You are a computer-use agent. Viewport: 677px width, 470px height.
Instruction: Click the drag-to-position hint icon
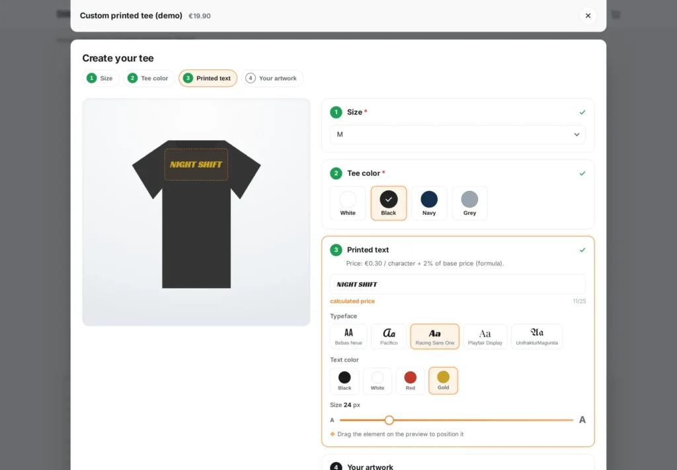pyautogui.click(x=333, y=434)
